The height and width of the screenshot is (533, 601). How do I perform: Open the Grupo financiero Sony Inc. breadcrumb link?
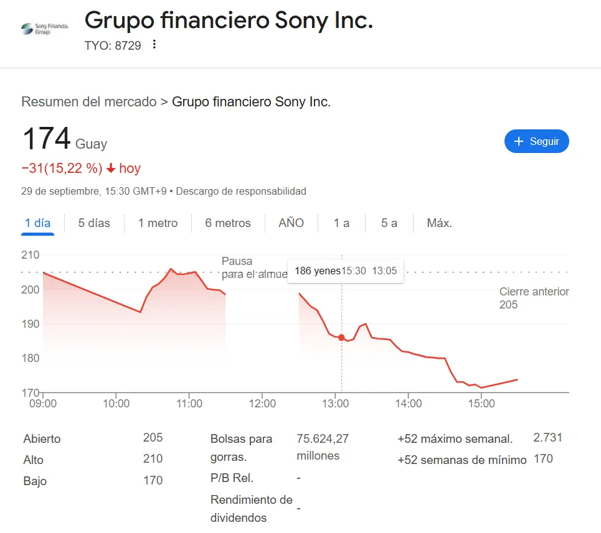tap(251, 101)
